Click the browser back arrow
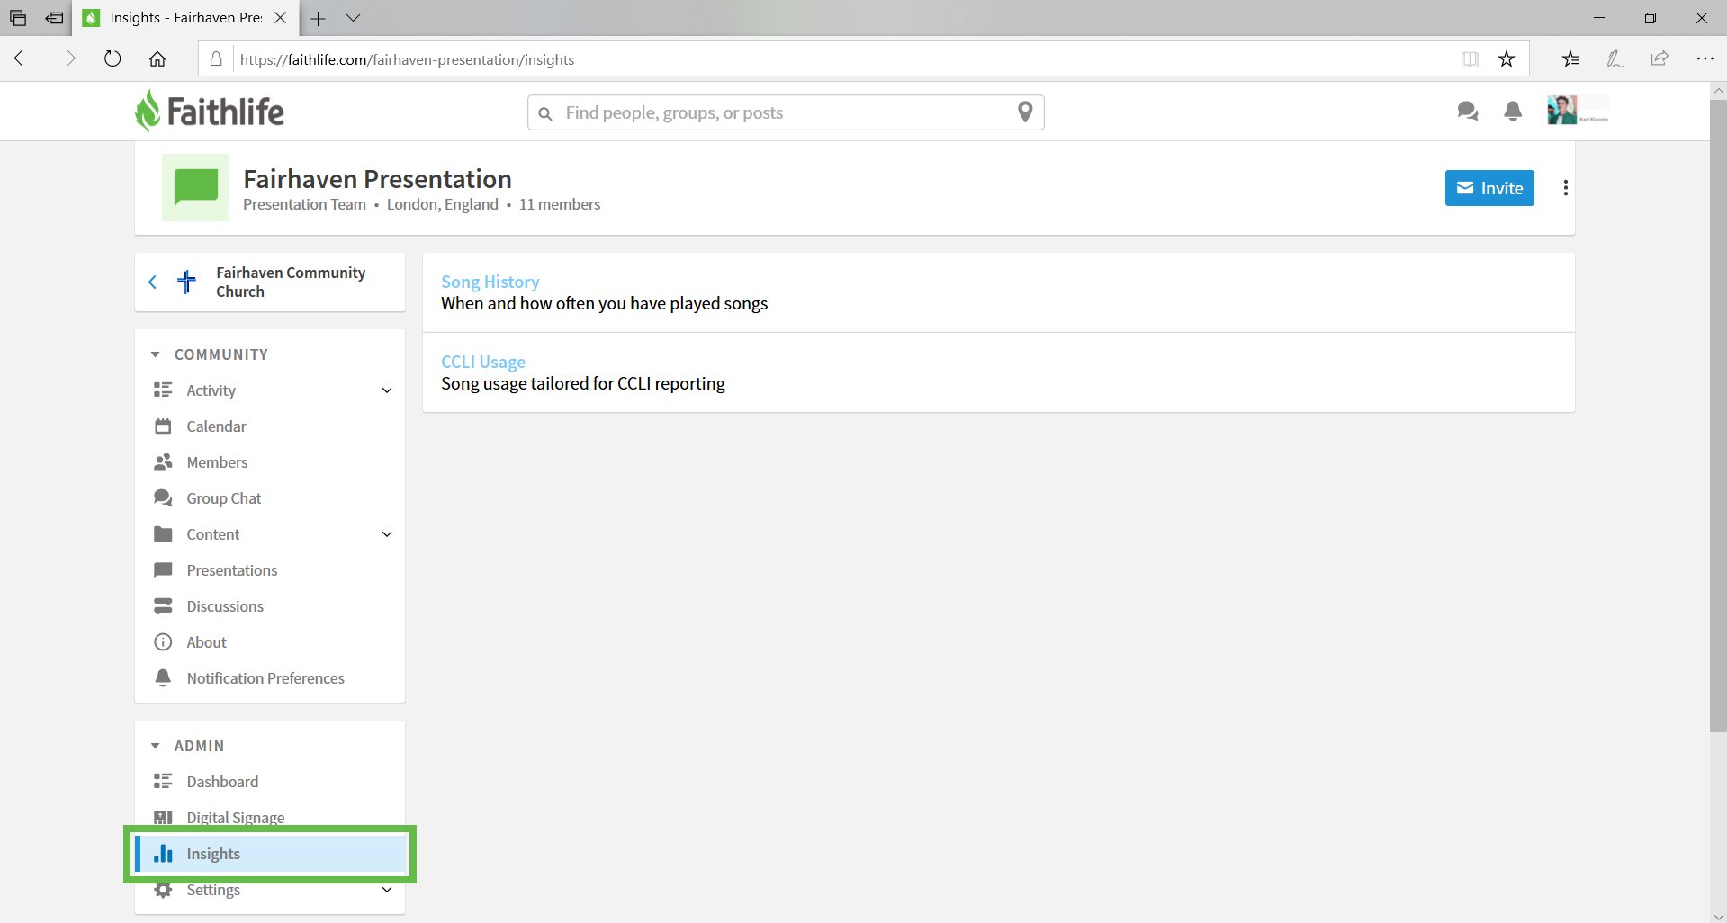This screenshot has width=1727, height=923. [22, 58]
